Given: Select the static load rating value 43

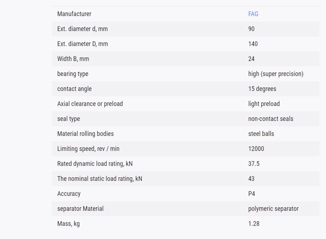Looking at the screenshot, I should click(251, 179).
